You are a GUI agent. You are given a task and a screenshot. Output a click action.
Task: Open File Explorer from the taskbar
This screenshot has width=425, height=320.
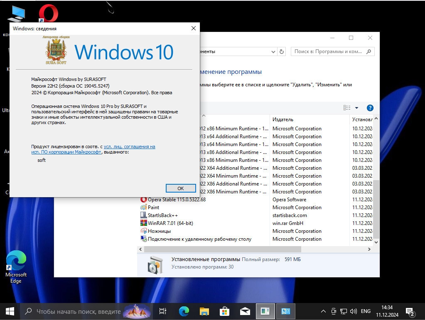pos(204,311)
